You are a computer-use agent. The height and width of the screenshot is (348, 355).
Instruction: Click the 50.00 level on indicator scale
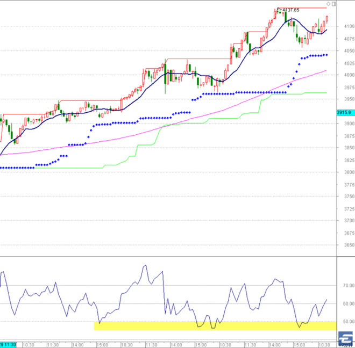pyautogui.click(x=349, y=321)
